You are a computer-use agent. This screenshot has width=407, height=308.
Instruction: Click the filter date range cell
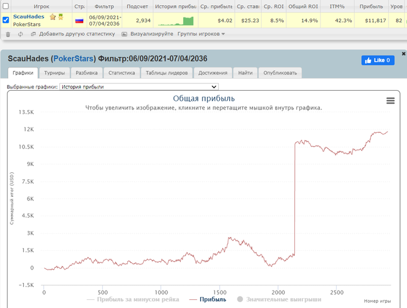104,20
